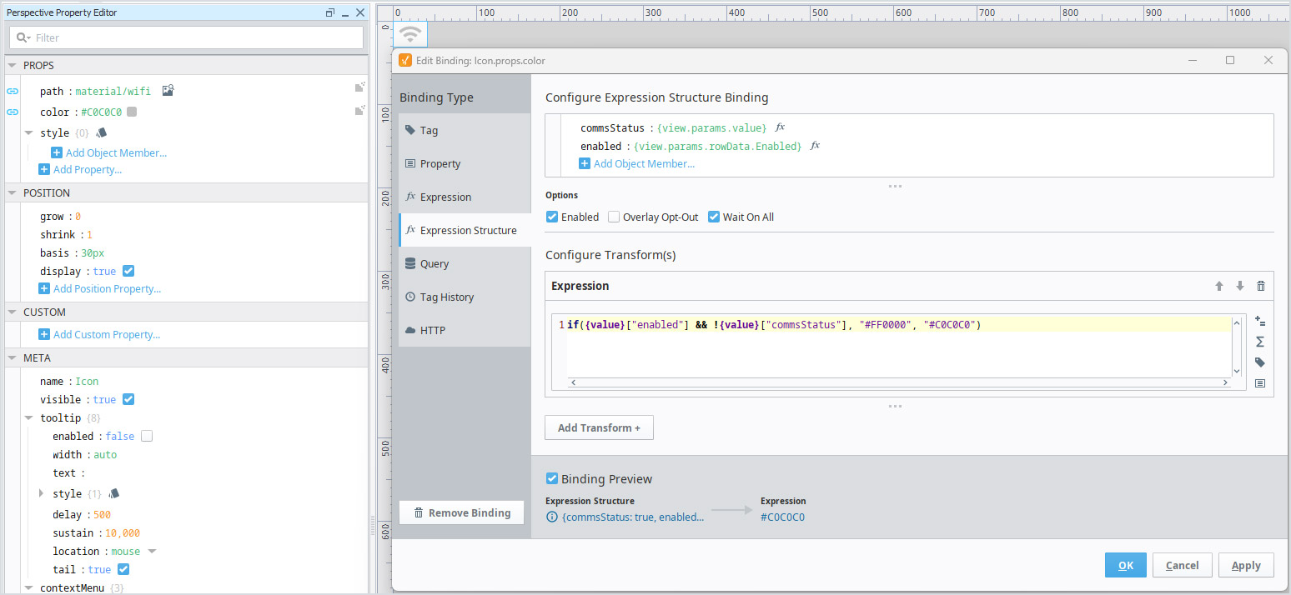Move Expression transform up with arrow icon
This screenshot has height=595, width=1291.
pos(1218,286)
